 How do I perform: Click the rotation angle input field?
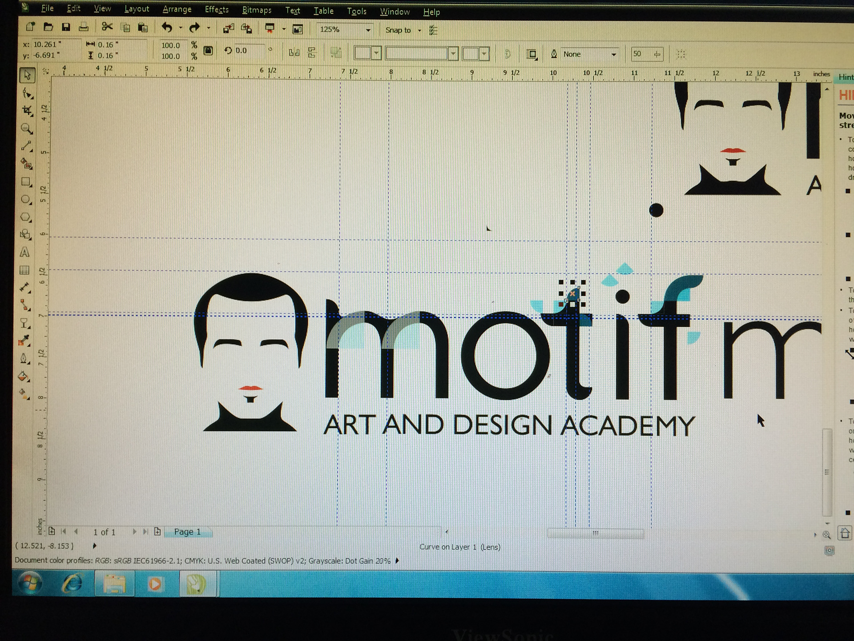pyautogui.click(x=249, y=51)
